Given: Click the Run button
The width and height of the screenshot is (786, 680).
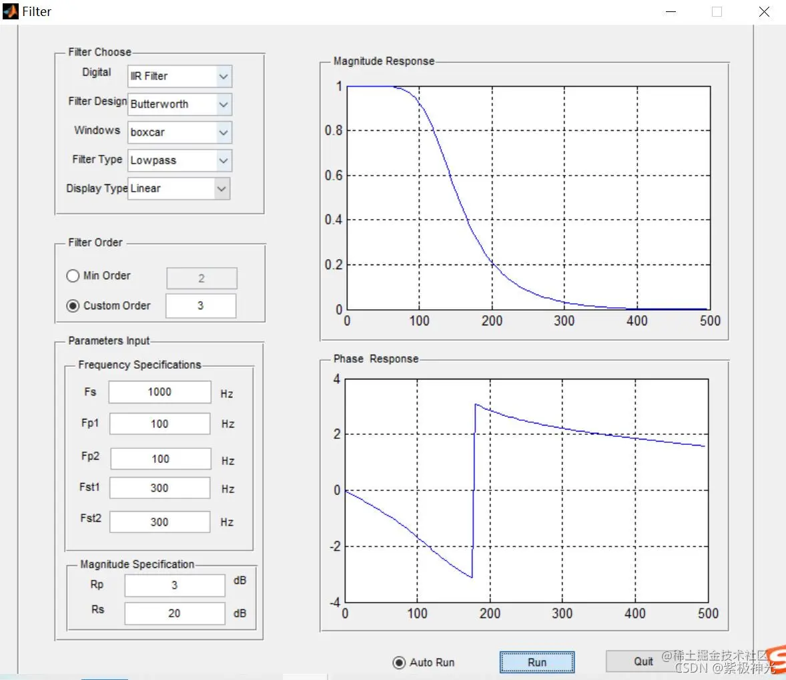Looking at the screenshot, I should pyautogui.click(x=537, y=663).
